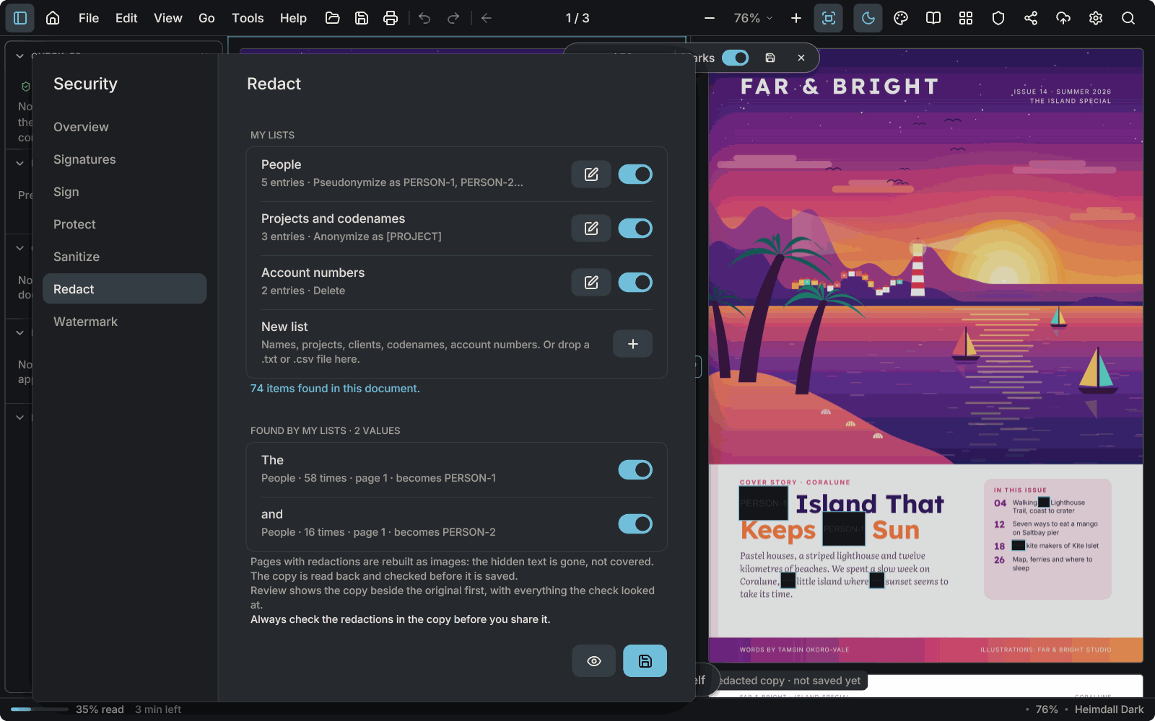The image size is (1155, 721).
Task: Open search magnifier
Action: click(x=1128, y=18)
